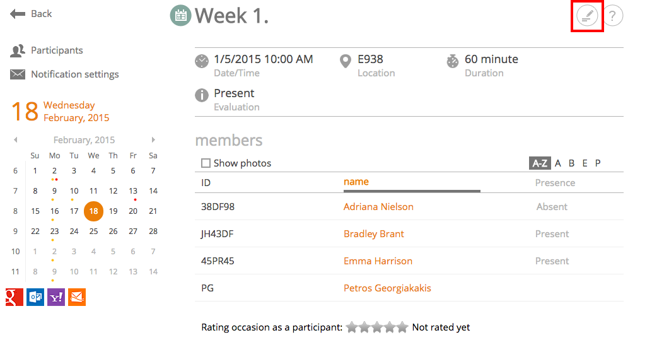652x352 pixels.
Task: Open the edit occasion pencil icon
Action: click(x=586, y=16)
